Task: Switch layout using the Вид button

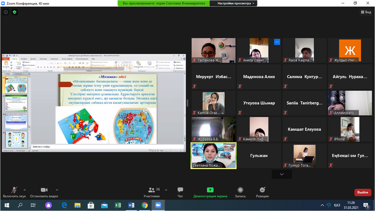Action: tap(366, 12)
